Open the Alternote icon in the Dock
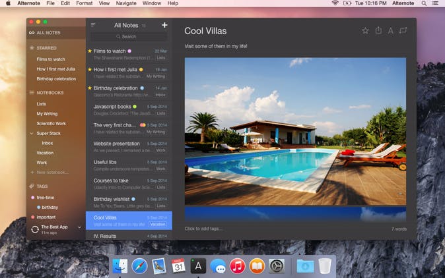 point(198,266)
